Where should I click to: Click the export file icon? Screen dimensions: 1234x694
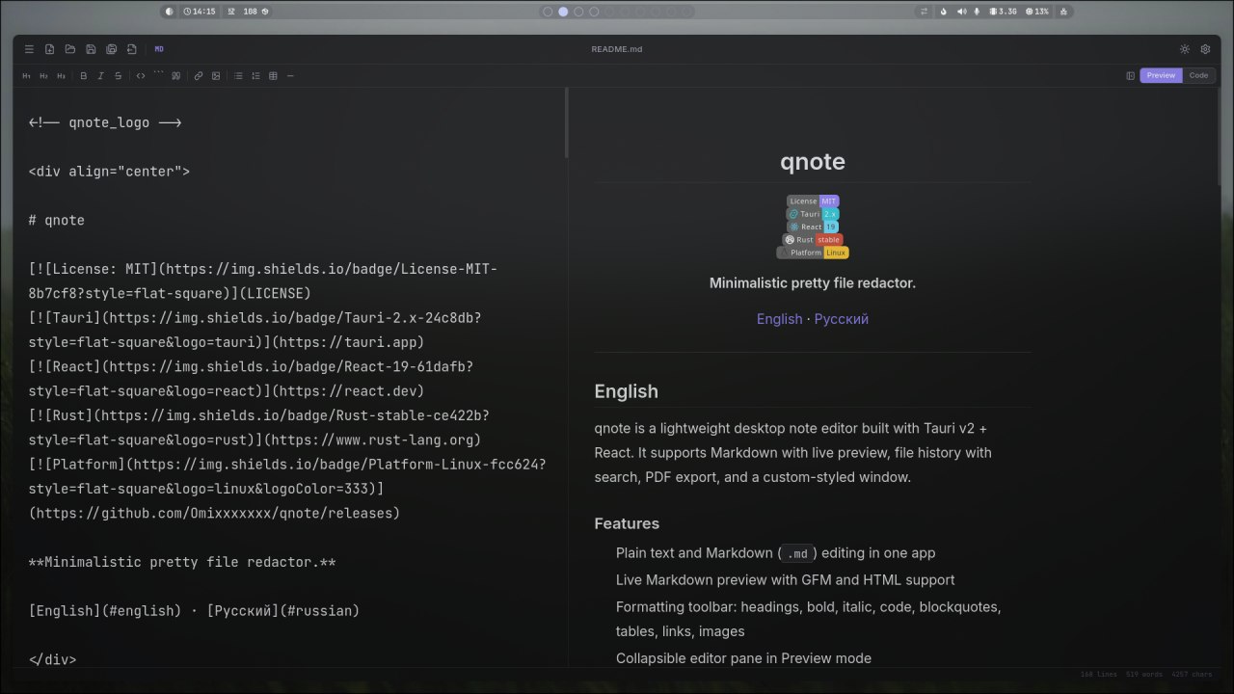tap(132, 49)
